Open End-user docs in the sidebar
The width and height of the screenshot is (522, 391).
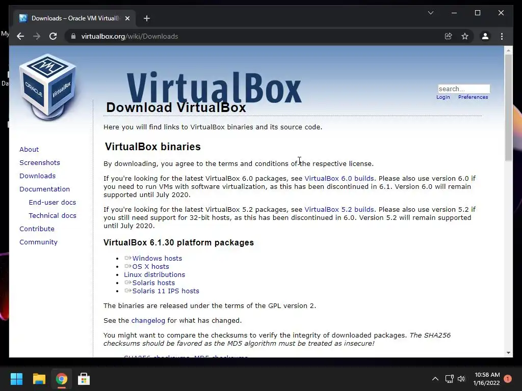pos(53,203)
